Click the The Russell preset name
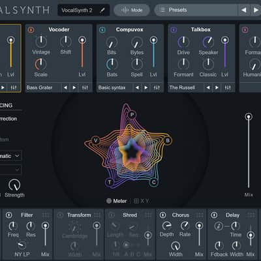261x261 pixels. click(182, 87)
